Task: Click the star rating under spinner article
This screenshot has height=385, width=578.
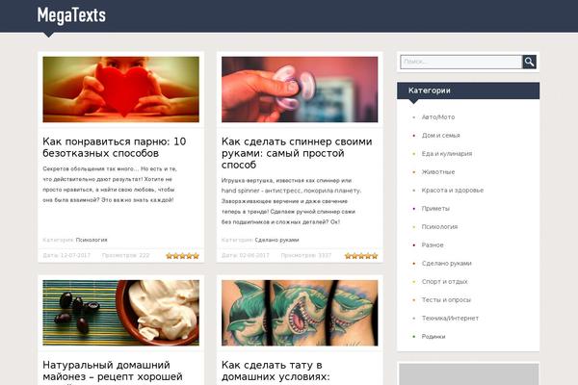Action: click(x=361, y=256)
